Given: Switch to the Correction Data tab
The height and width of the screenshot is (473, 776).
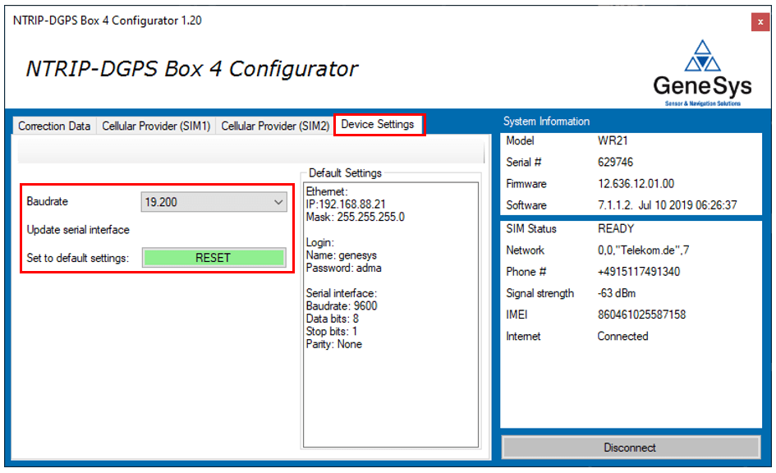Looking at the screenshot, I should (54, 126).
